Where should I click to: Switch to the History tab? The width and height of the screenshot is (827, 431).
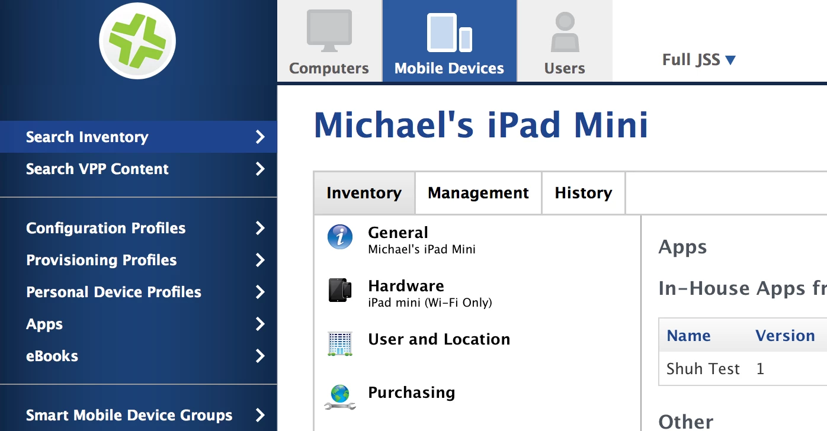[584, 193]
